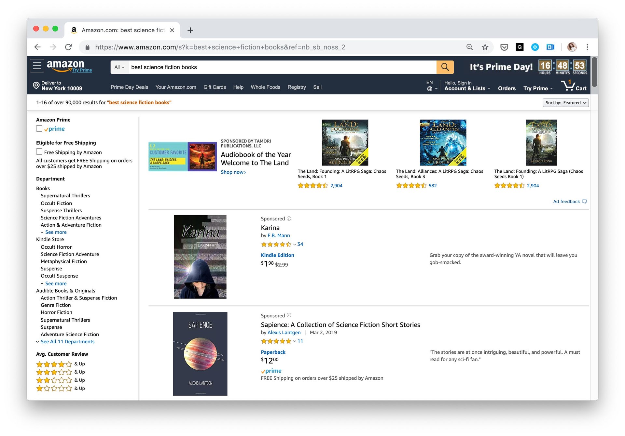Click the language globe icon
Viewport: 625px width, 436px height.
[x=430, y=89]
